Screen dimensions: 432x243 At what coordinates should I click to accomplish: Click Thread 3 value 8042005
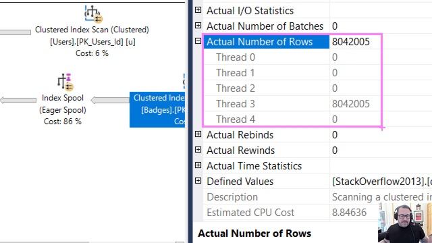pos(351,104)
